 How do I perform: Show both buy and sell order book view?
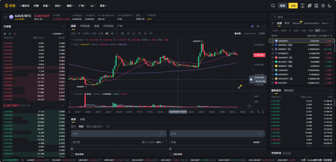pos(4,34)
